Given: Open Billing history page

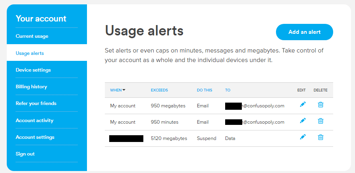Looking at the screenshot, I should 31,87.
